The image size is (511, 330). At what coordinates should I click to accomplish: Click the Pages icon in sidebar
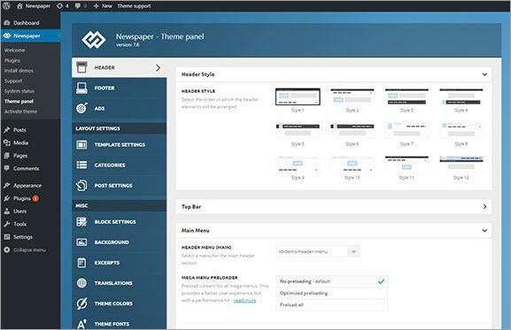(x=7, y=156)
